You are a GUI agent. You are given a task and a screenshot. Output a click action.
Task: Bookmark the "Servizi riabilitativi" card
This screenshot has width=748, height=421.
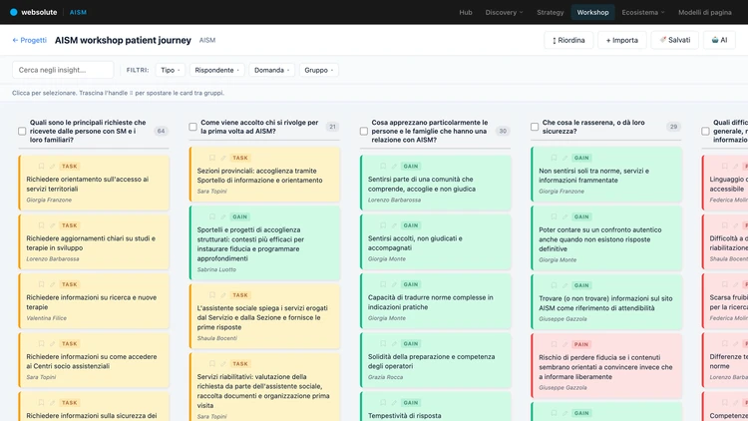(x=211, y=364)
